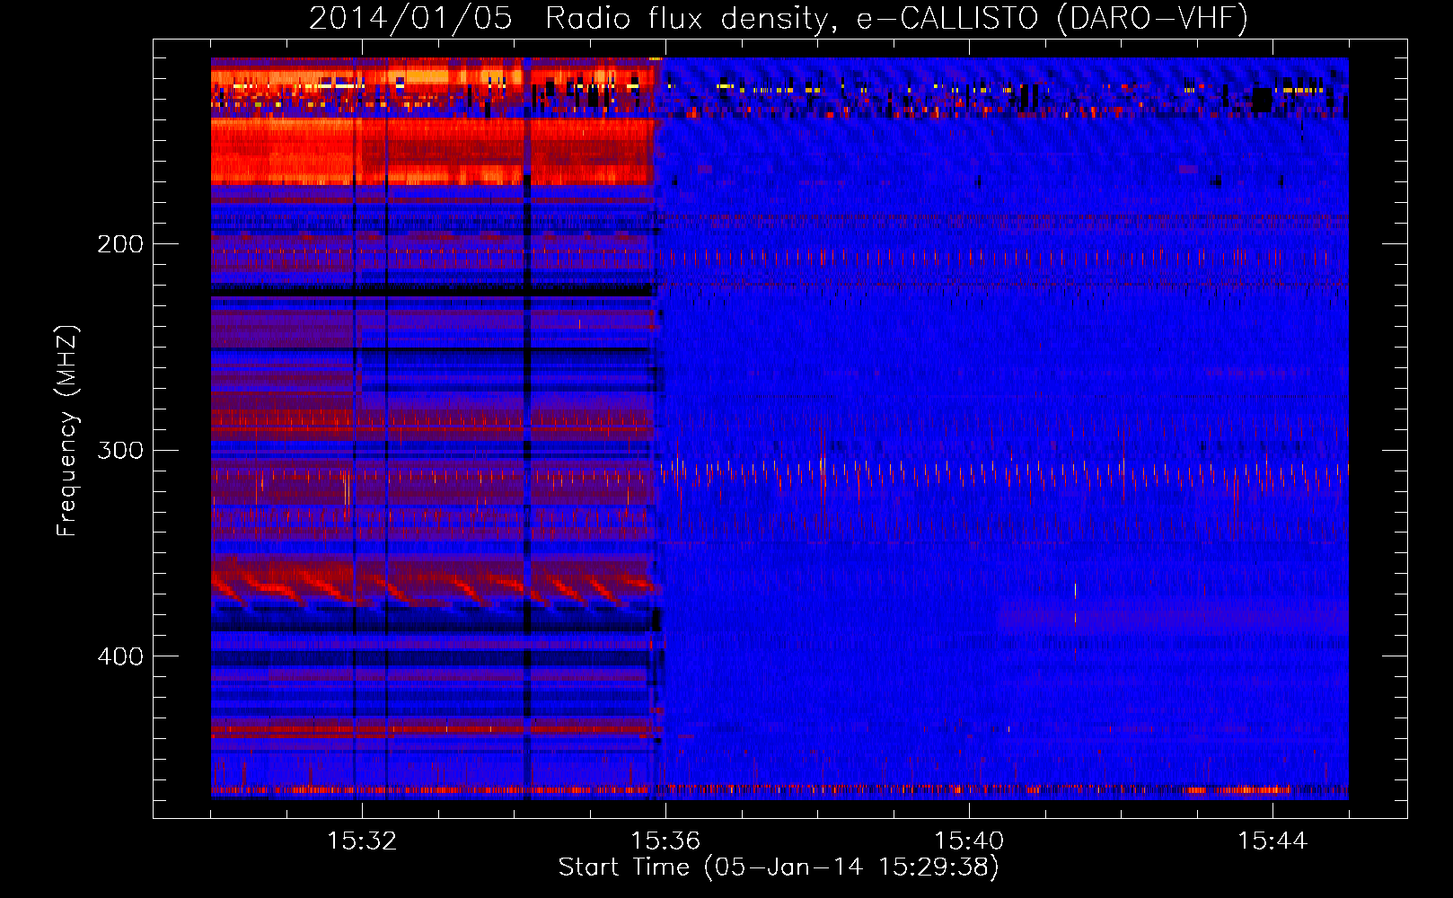The width and height of the screenshot is (1453, 898).
Task: Click the 15:44 time axis label
Action: 1272,841
